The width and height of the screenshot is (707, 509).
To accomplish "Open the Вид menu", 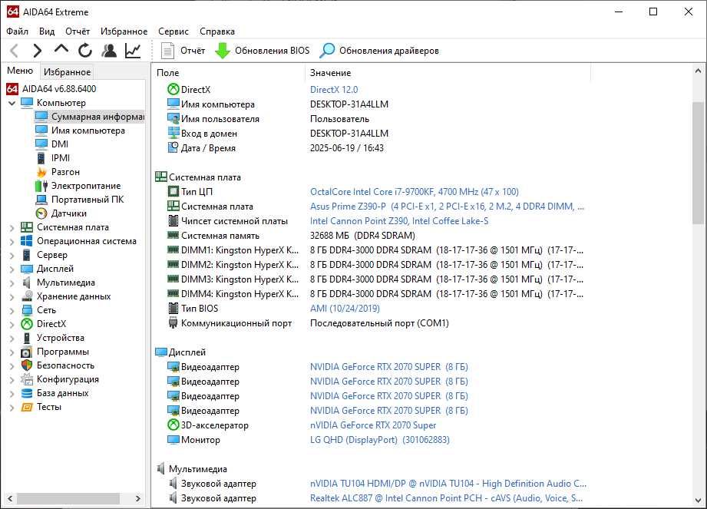I will click(x=46, y=31).
